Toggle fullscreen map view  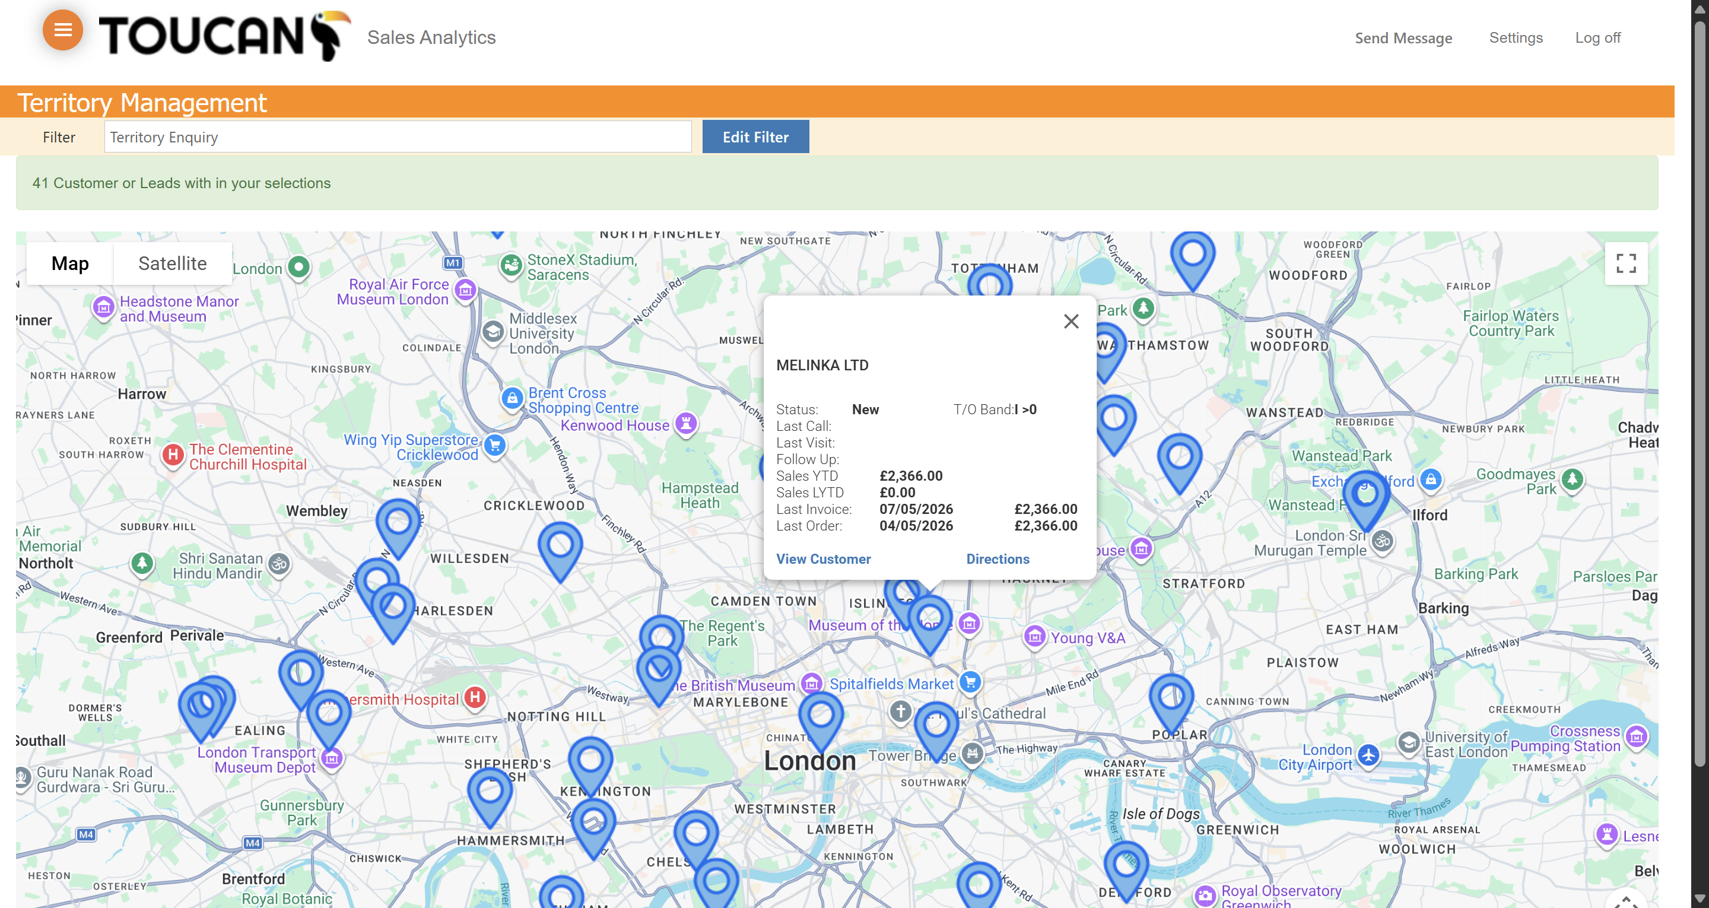(1625, 263)
